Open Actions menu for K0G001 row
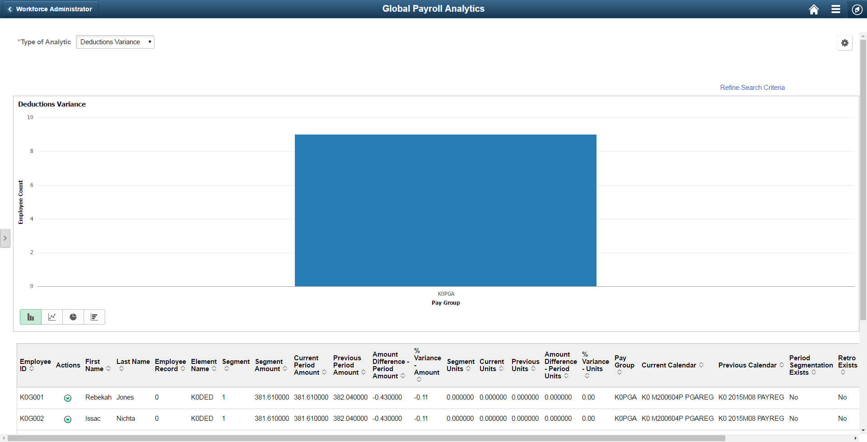Image resolution: width=867 pixels, height=442 pixels. (68, 398)
